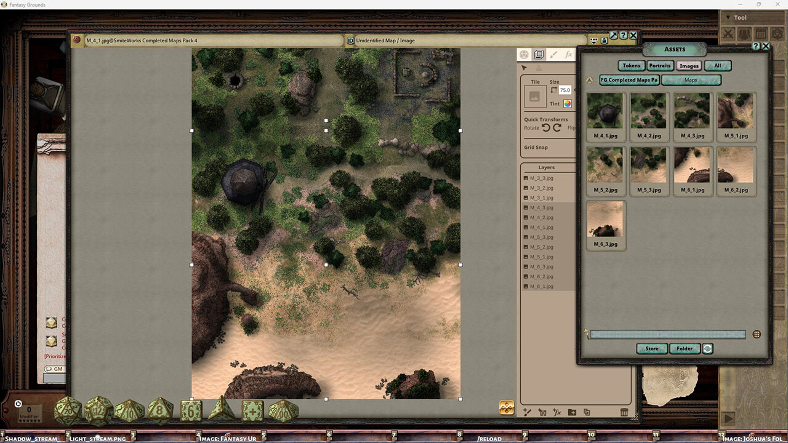Image resolution: width=788 pixels, height=443 pixels.
Task: Click the Folder button in the Assets window
Action: [x=684, y=349]
